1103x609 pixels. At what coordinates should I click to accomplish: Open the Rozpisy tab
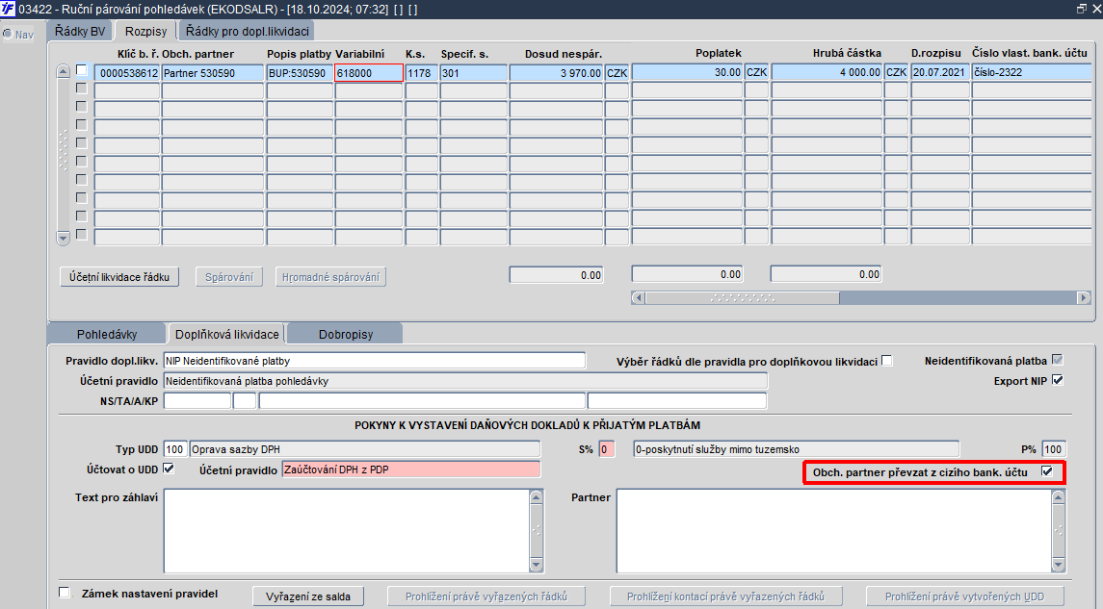tap(145, 31)
